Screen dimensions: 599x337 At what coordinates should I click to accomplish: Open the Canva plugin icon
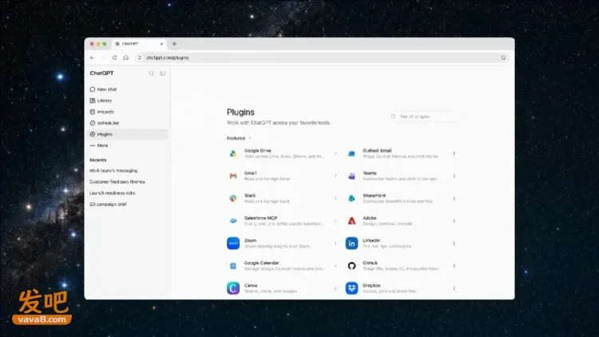coord(233,288)
